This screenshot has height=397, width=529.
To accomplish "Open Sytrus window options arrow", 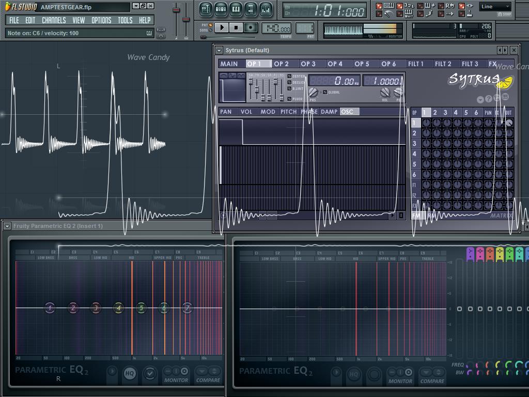I will 219,51.
